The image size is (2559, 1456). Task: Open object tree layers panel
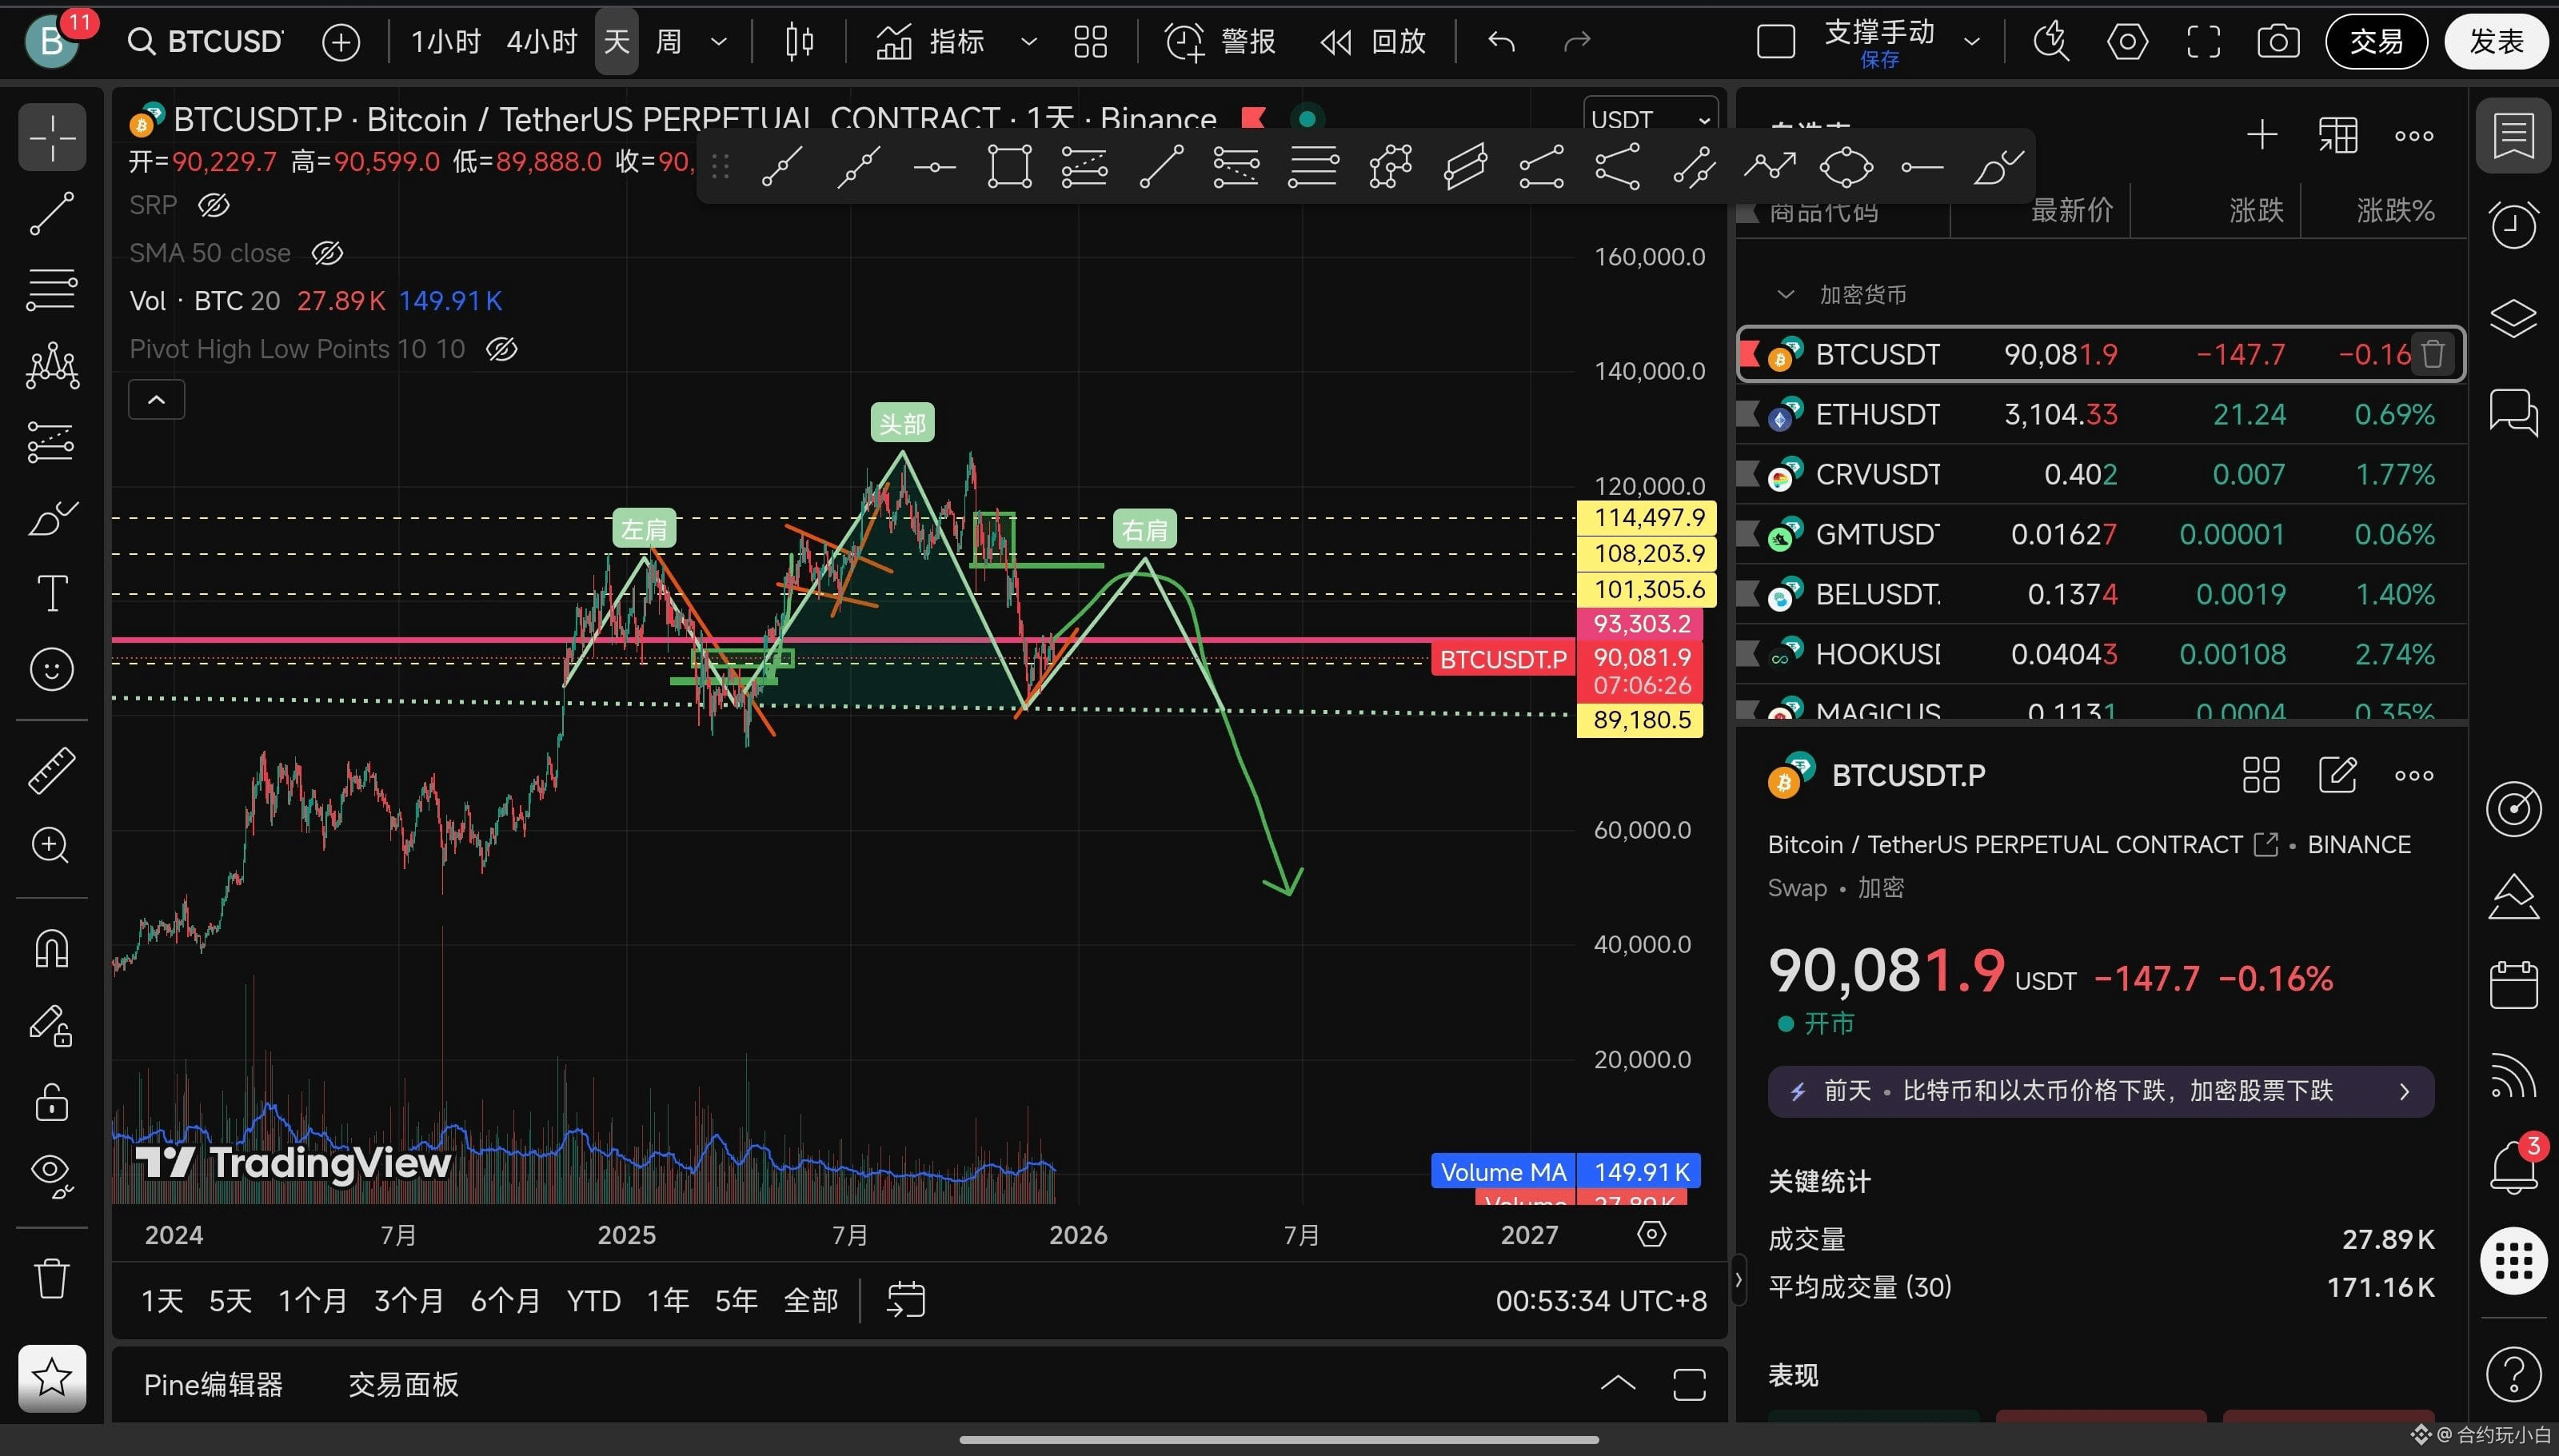click(2513, 319)
